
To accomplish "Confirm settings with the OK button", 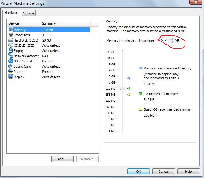I will (x=139, y=172).
